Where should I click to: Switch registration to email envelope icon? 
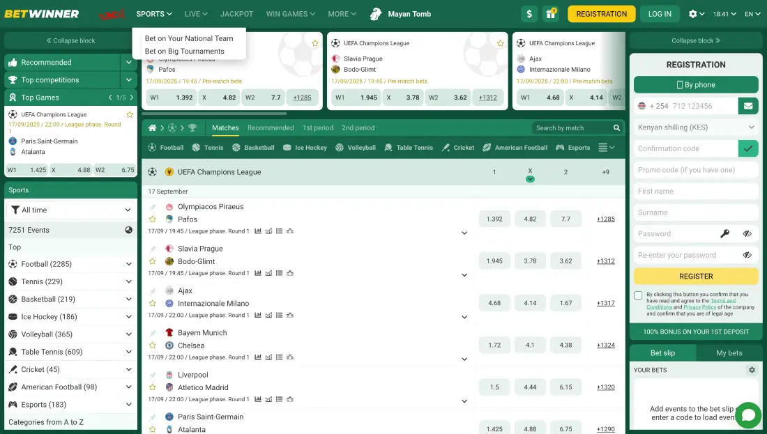tap(748, 106)
